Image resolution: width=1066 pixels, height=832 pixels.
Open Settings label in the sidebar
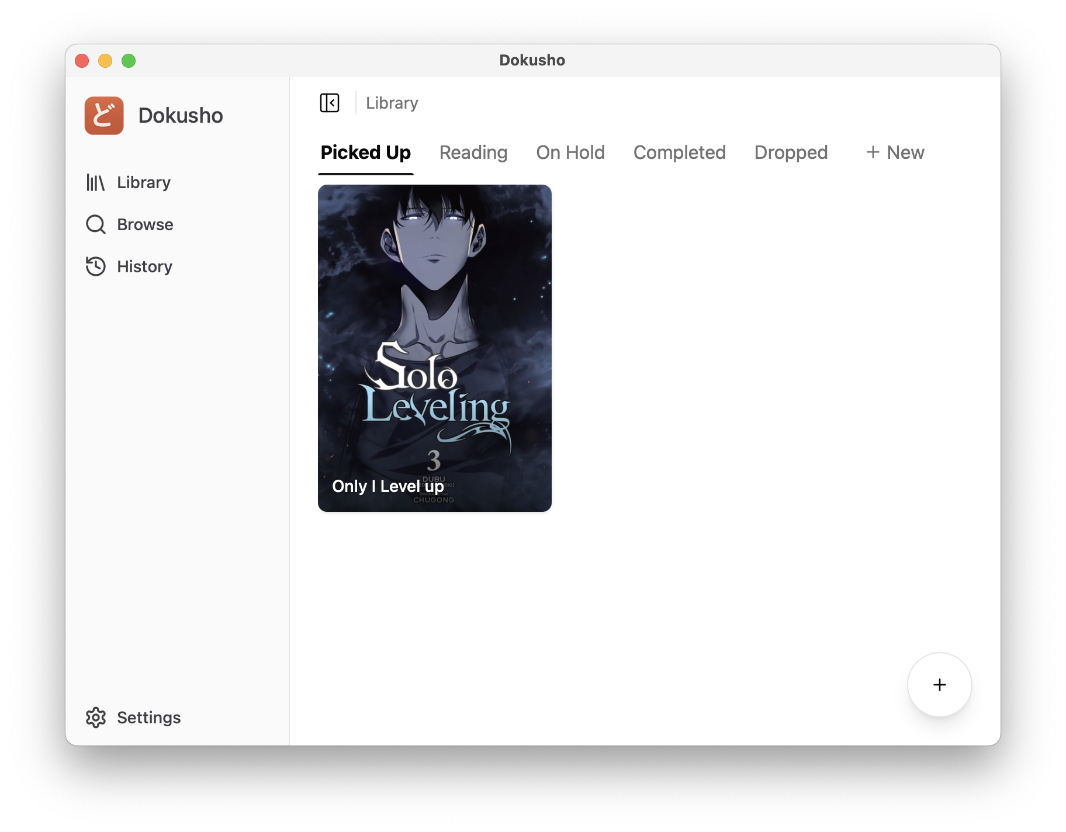[x=149, y=717]
